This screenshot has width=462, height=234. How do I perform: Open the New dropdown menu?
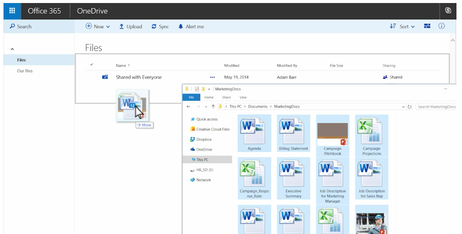(x=98, y=27)
